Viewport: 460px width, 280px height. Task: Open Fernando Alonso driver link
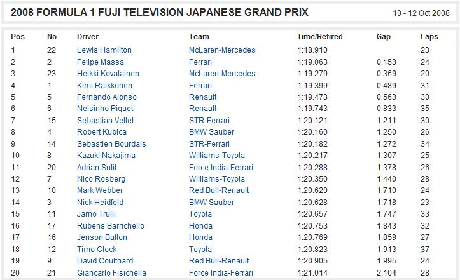pos(107,97)
